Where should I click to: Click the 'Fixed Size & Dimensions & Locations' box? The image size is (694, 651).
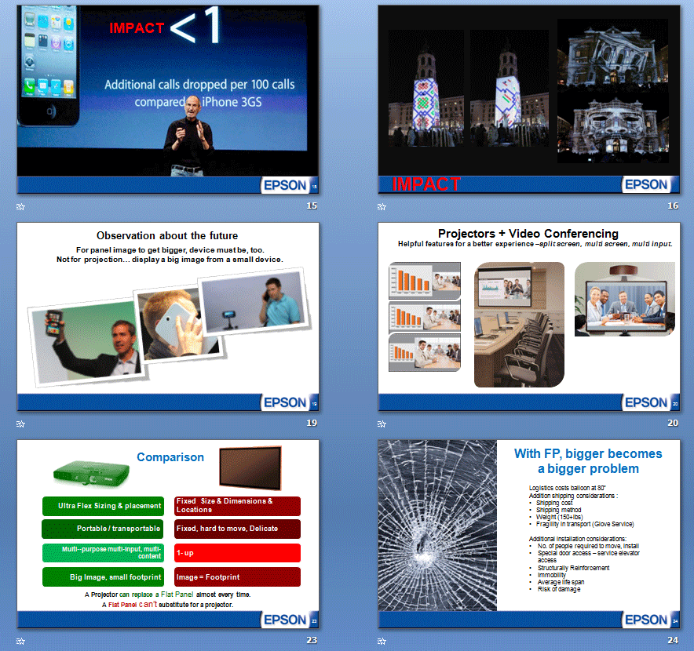pos(237,506)
